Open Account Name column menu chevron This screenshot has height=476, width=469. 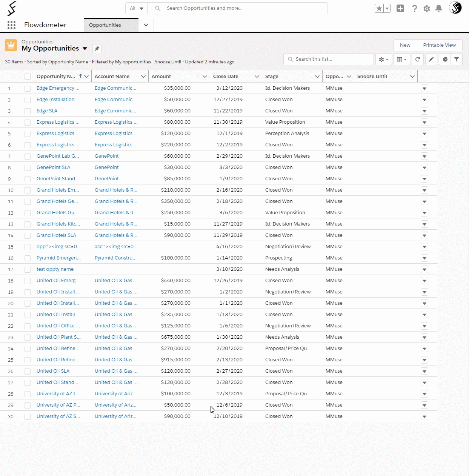click(x=143, y=77)
